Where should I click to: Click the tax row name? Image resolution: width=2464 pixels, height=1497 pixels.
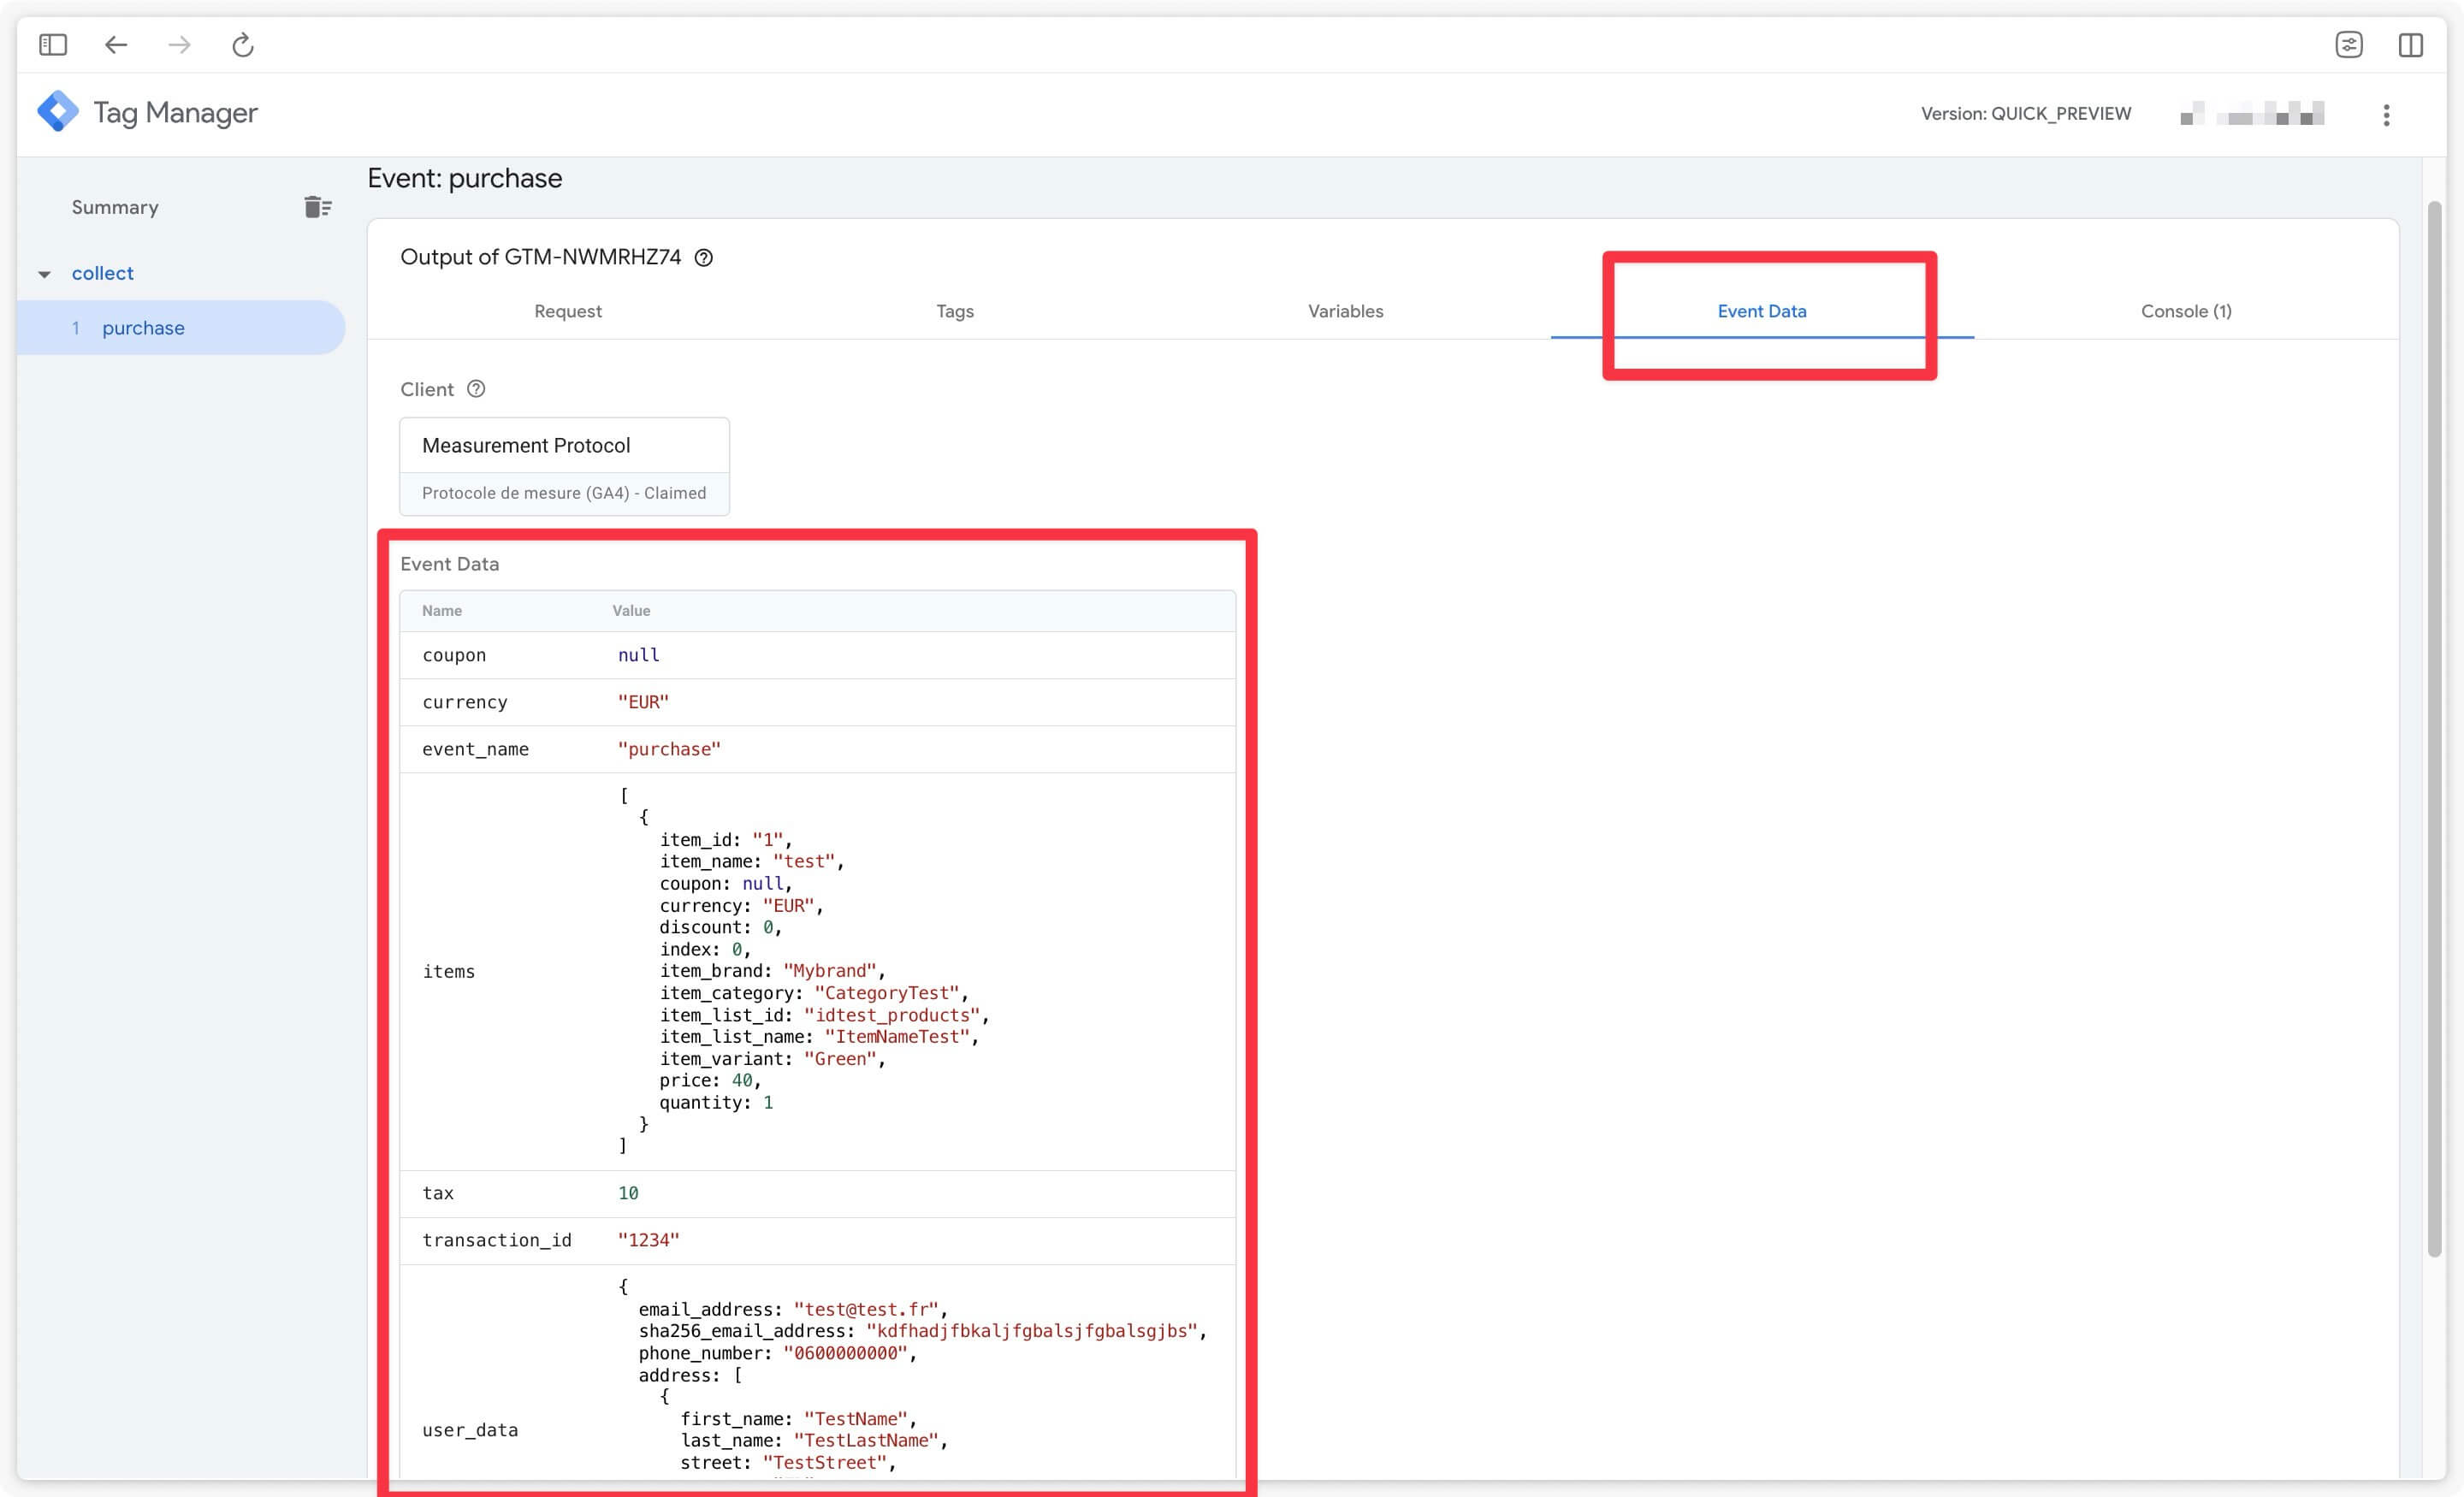[438, 1193]
